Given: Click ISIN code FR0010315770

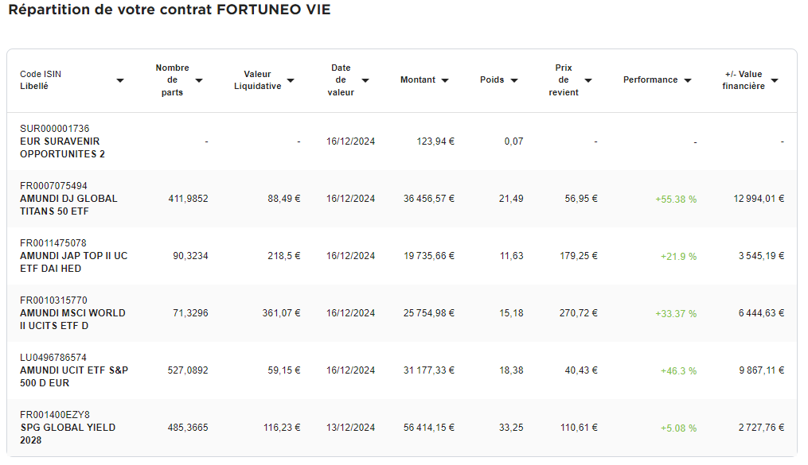Looking at the screenshot, I should point(53,300).
